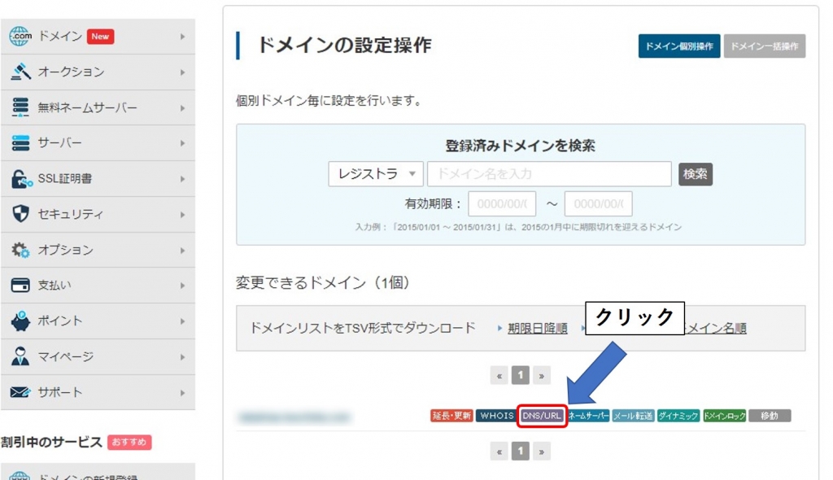Viewport: 833px width, 480px height.
Task: Focus the 有効期限 start date field
Action: 501,203
